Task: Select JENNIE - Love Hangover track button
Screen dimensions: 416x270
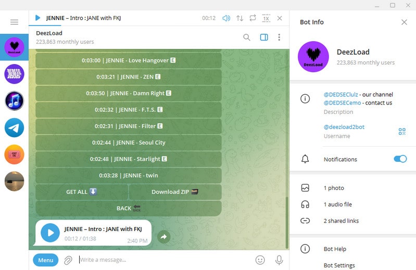Action: click(x=129, y=60)
